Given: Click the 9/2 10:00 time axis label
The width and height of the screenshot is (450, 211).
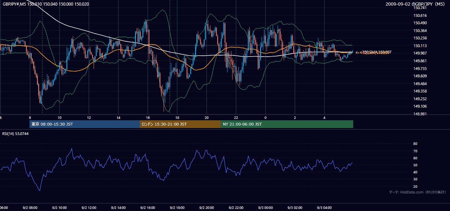Looking at the screenshot, I should click(60, 208).
